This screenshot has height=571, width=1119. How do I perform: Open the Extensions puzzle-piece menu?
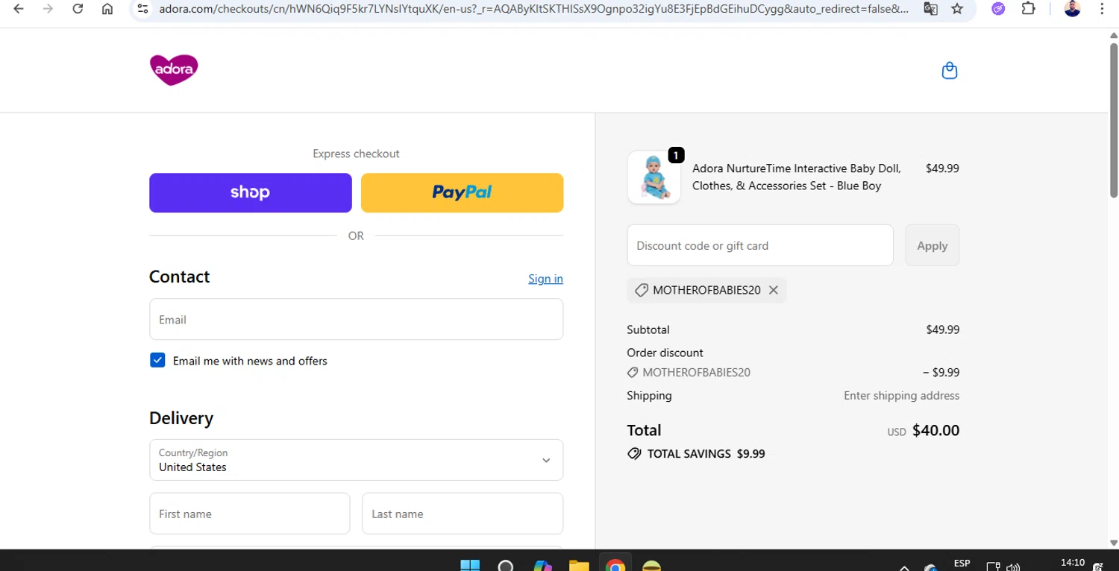tap(1028, 9)
